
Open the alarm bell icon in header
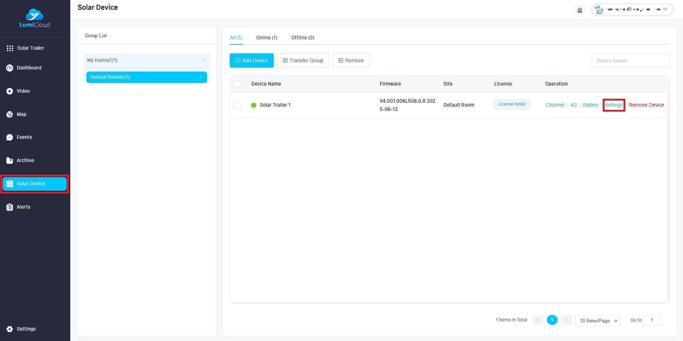(x=579, y=10)
